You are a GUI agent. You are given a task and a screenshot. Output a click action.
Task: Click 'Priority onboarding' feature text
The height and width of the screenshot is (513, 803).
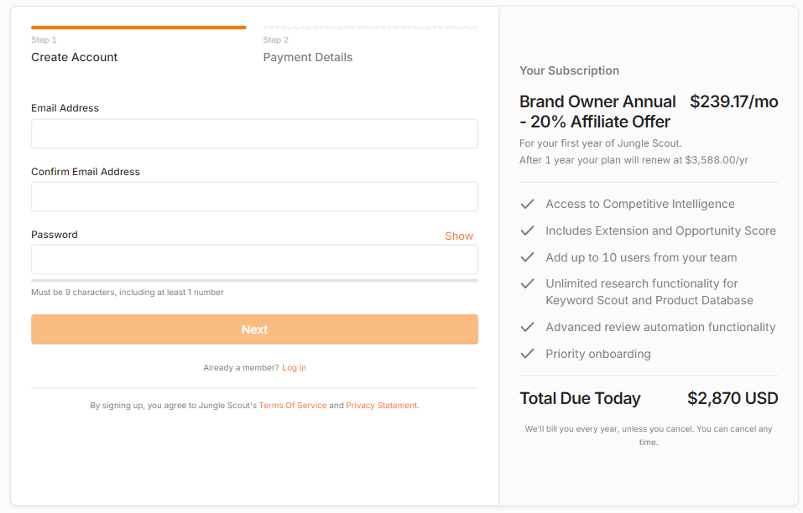598,354
